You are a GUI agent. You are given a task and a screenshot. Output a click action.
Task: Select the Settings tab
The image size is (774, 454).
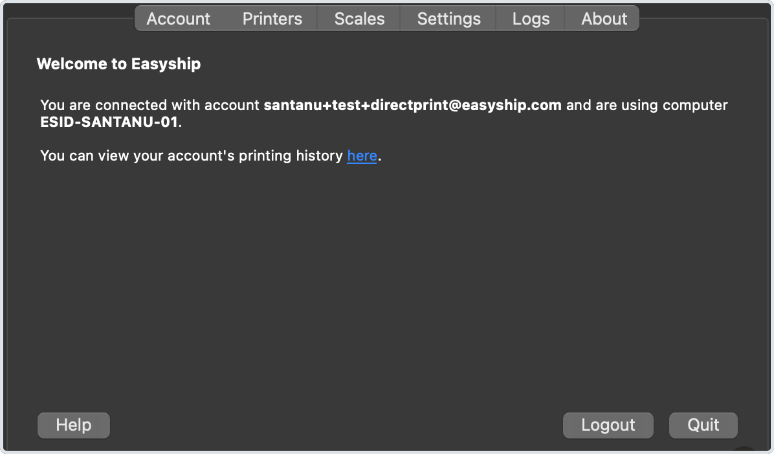coord(448,19)
